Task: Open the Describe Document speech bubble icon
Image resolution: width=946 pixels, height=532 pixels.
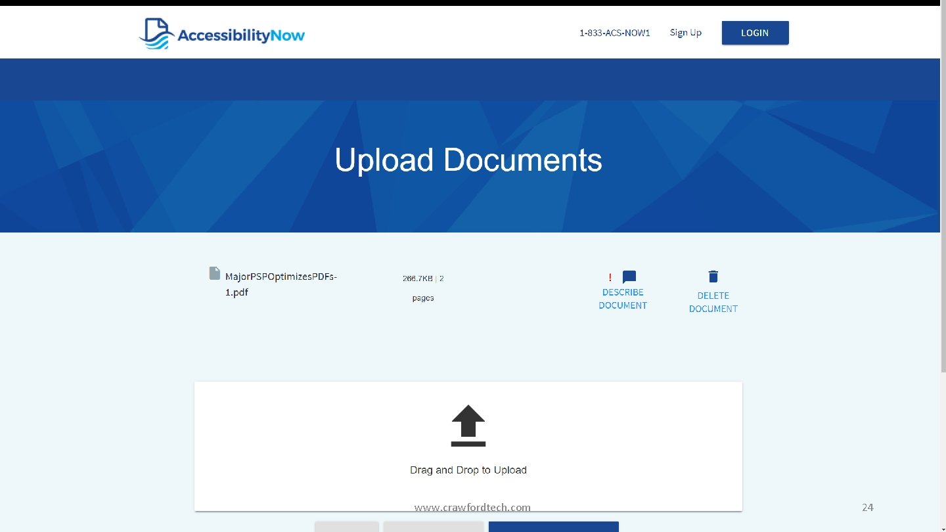Action: [x=629, y=277]
